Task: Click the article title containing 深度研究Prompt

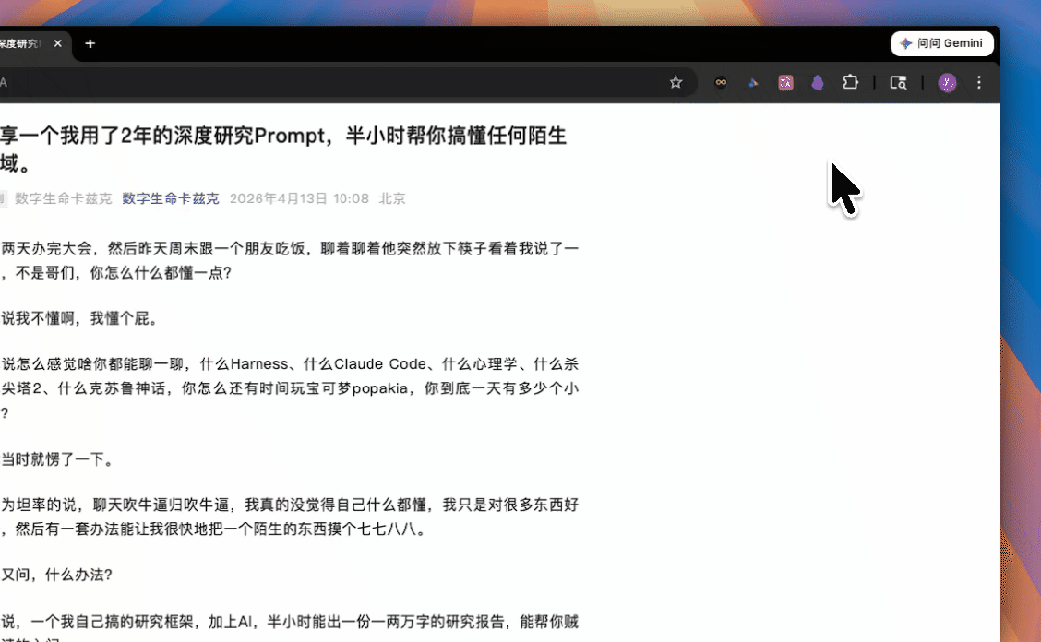Action: coord(284,148)
